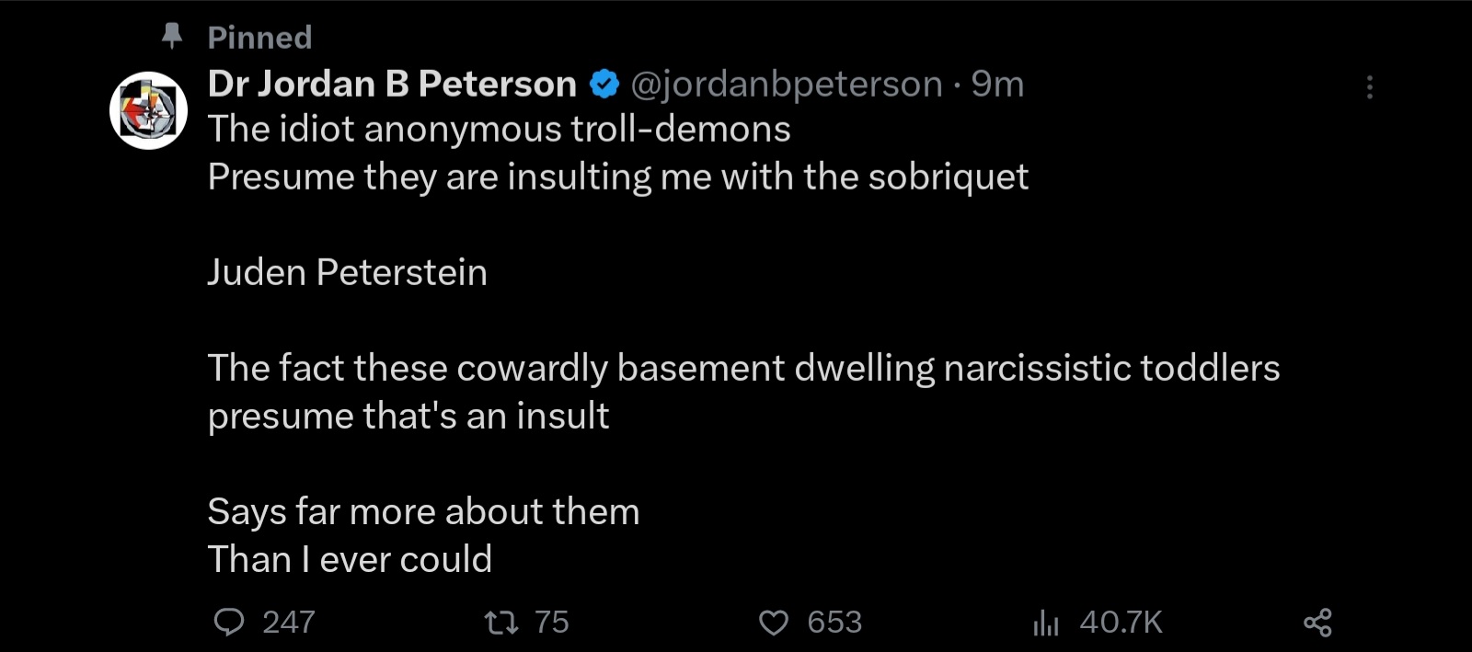Viewport: 1472px width, 652px height.
Task: Open tweet permalink via 9m timestamp
Action: coord(997,84)
